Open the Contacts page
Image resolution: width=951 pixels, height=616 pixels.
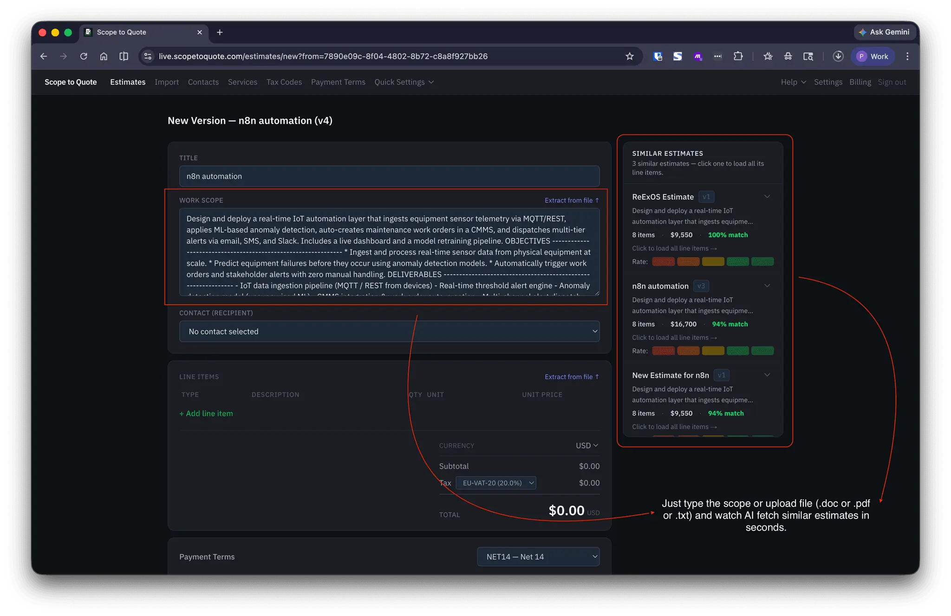point(203,82)
